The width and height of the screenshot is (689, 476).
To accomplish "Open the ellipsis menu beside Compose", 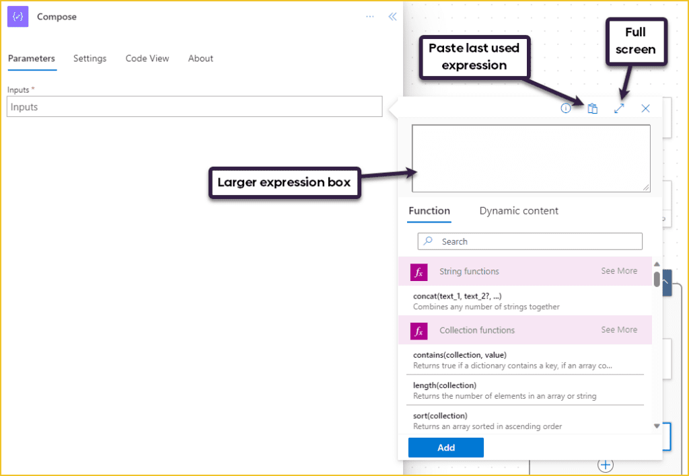I will click(x=369, y=17).
